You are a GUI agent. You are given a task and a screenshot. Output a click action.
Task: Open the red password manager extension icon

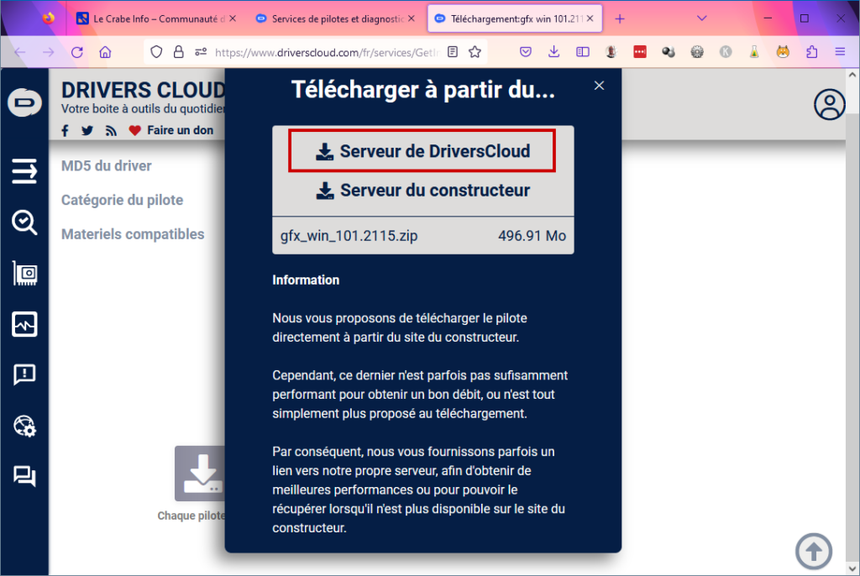(x=639, y=52)
